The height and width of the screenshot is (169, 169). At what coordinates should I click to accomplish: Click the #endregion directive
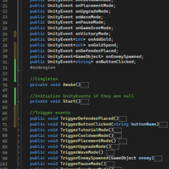coord(43,67)
